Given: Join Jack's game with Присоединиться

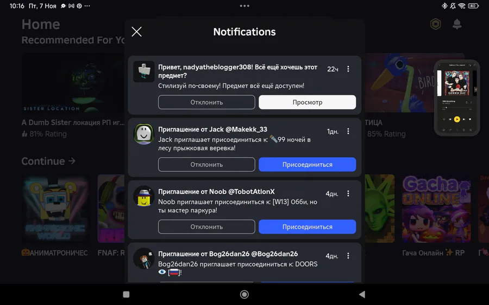Looking at the screenshot, I should pyautogui.click(x=307, y=165).
